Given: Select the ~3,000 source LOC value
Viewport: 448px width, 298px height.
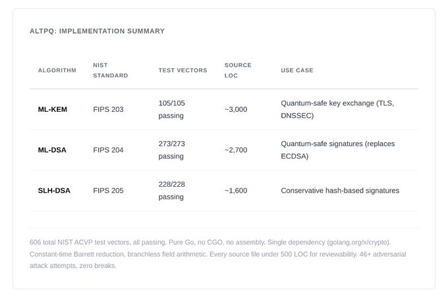Looking at the screenshot, I should [236, 109].
